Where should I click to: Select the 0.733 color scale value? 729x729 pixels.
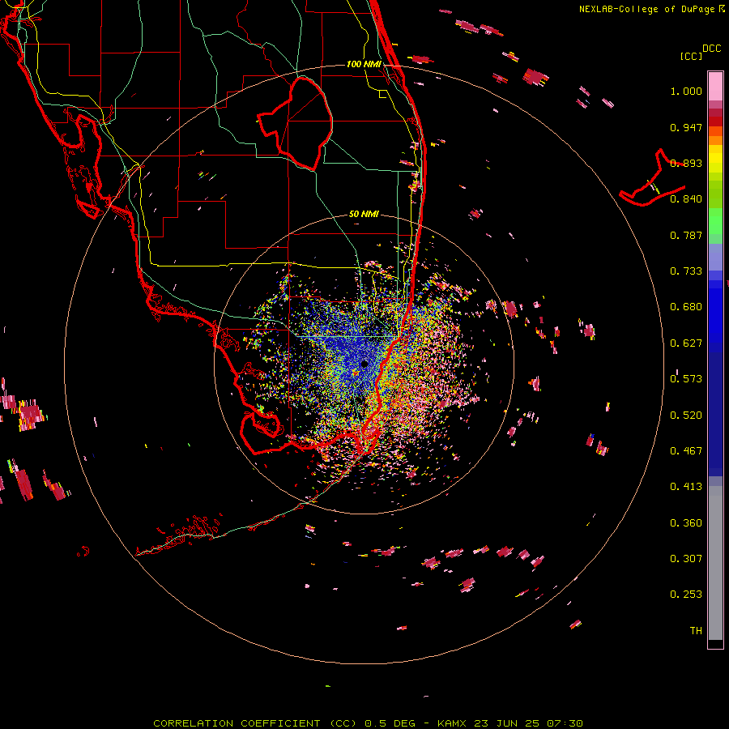(686, 271)
